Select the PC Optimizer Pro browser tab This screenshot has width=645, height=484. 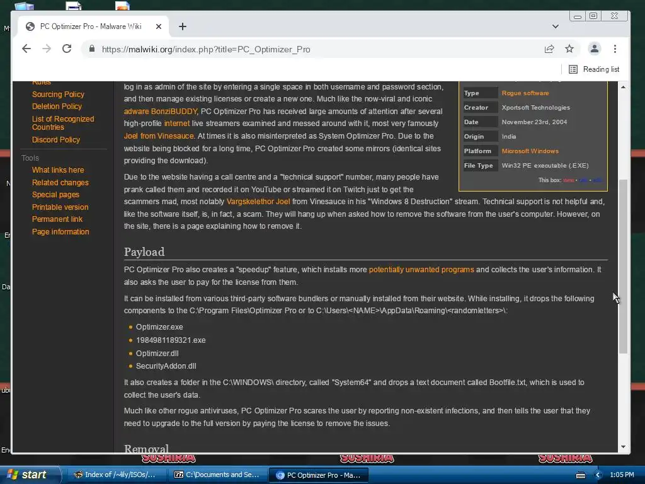[91, 26]
